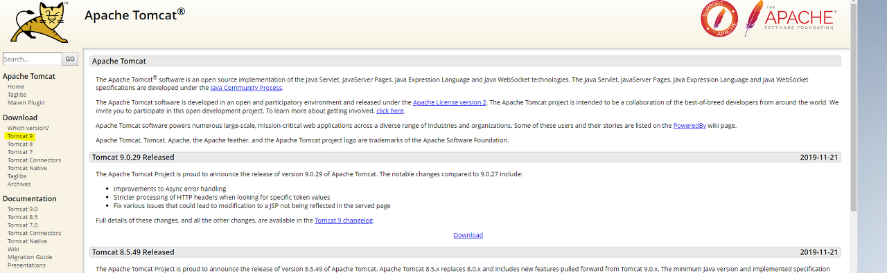The height and width of the screenshot is (273, 887).
Task: Follow the 'click here' getting involved link
Action: (x=390, y=111)
